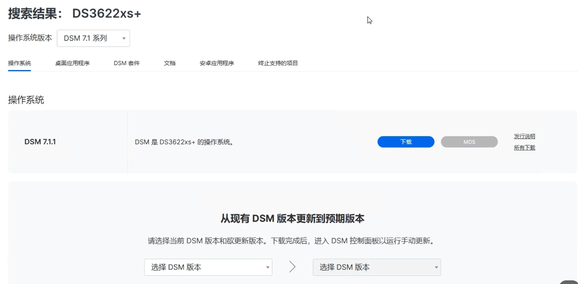Expand the right 选择 DSM 版本 dropdown
Screen dimensions: 578x284
pyautogui.click(x=377, y=267)
